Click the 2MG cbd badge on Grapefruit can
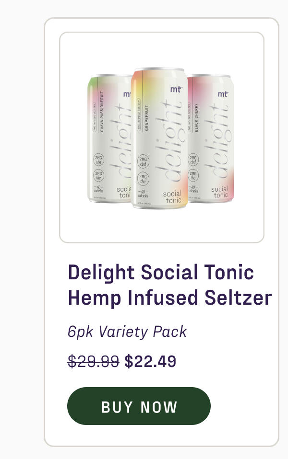 pos(143,160)
